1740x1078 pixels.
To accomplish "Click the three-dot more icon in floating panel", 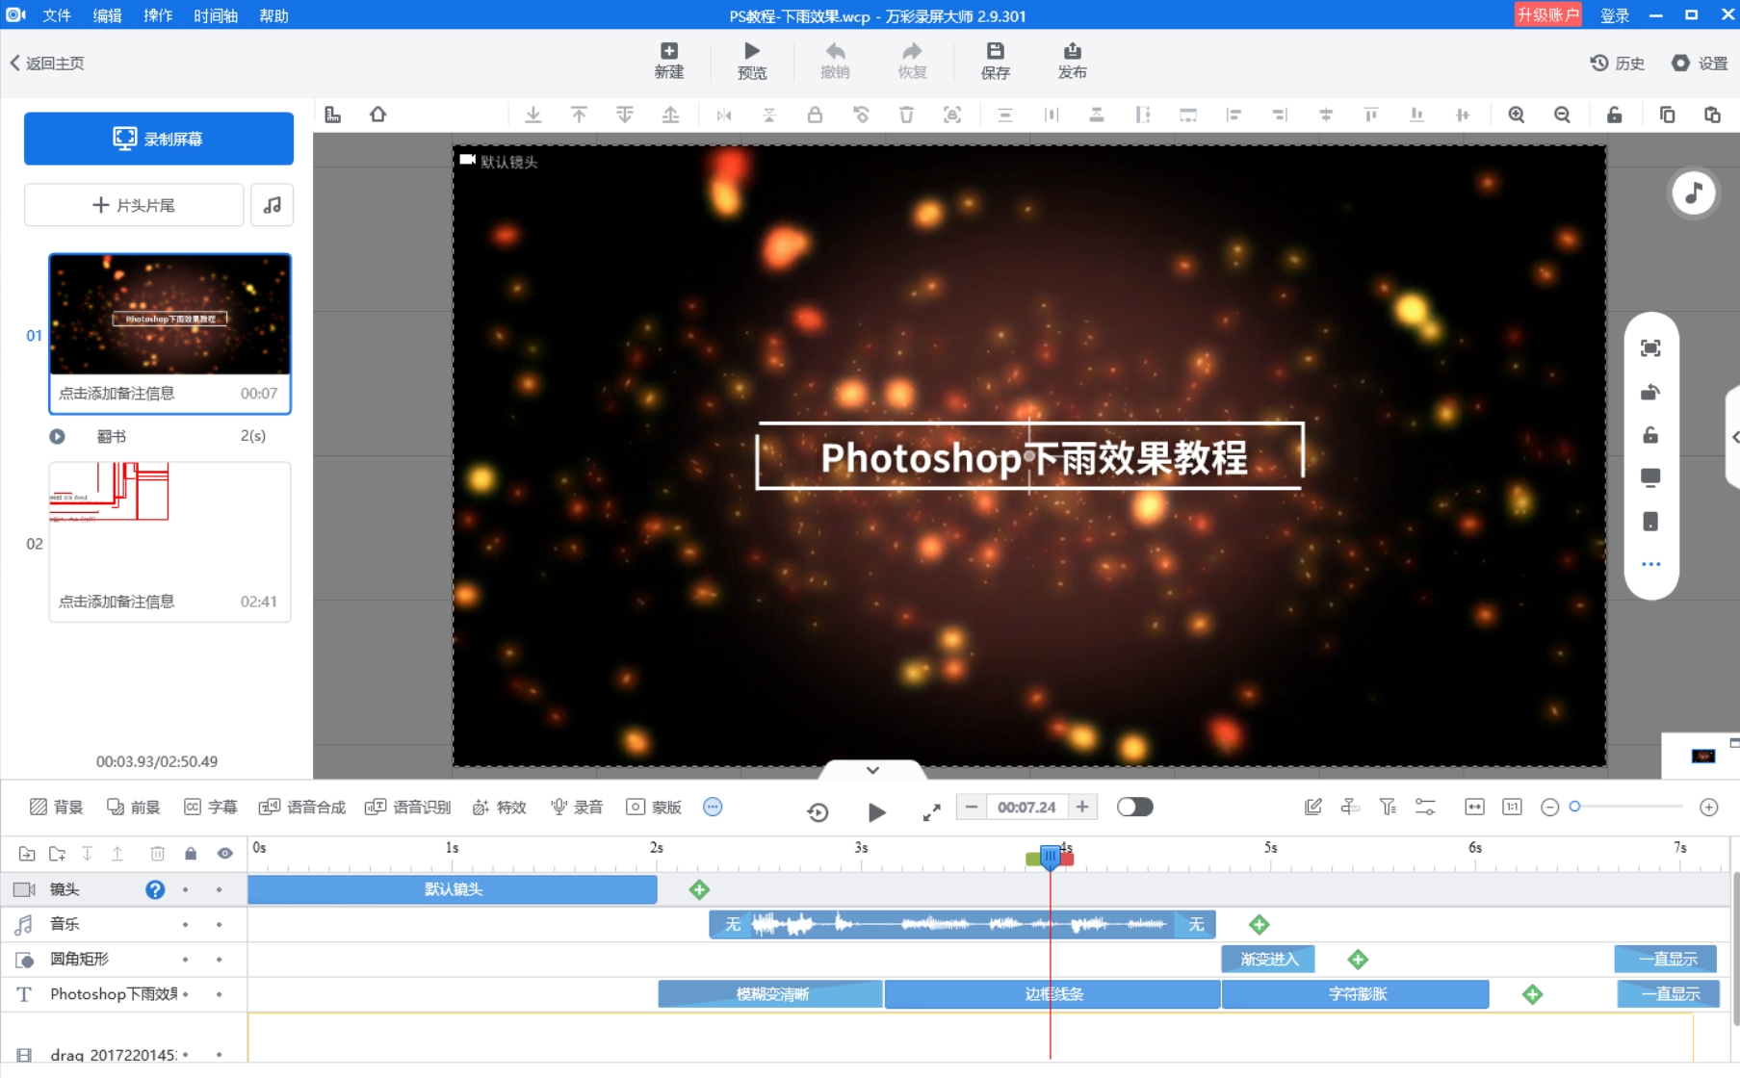I will point(1650,565).
